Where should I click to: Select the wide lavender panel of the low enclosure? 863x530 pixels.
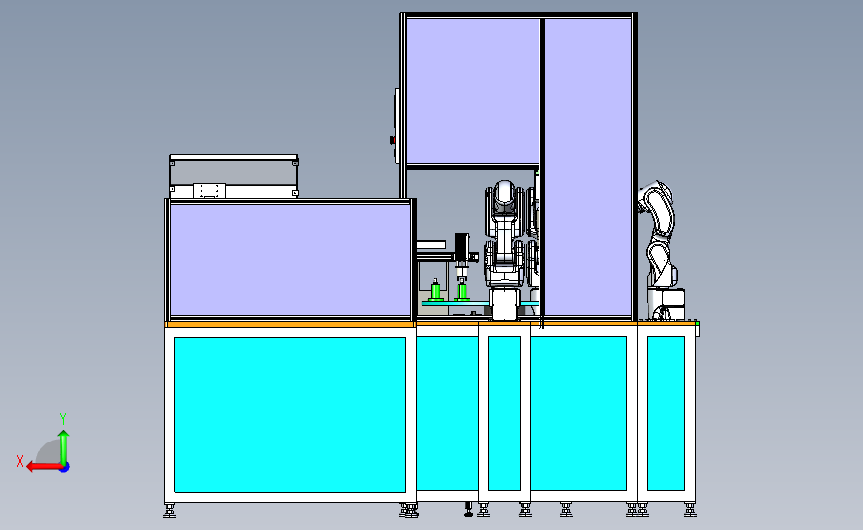pyautogui.click(x=291, y=261)
